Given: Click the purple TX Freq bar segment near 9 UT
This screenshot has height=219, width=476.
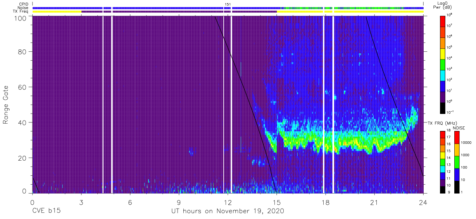Looking at the screenshot, I should 179,12.
